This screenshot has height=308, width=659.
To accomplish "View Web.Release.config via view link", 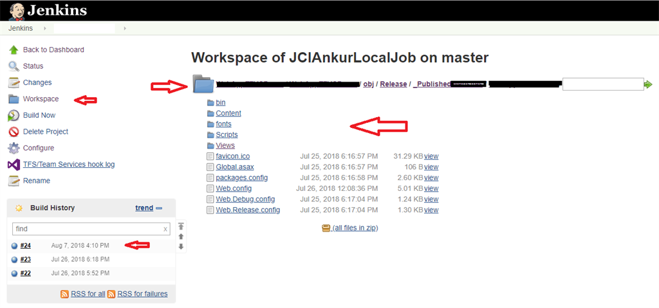I will click(431, 210).
